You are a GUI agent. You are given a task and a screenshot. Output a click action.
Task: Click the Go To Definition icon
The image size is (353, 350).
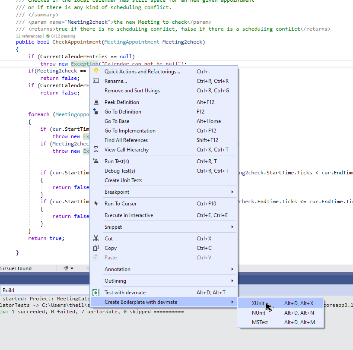point(95,111)
